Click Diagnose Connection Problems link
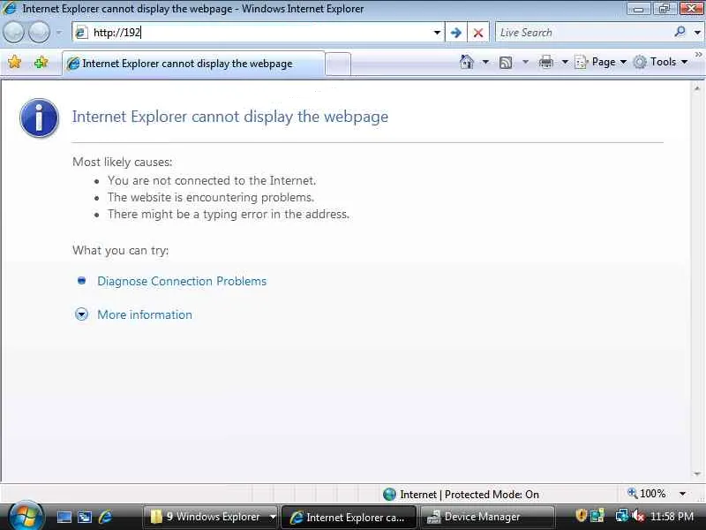Image resolution: width=706 pixels, height=530 pixels. (182, 281)
